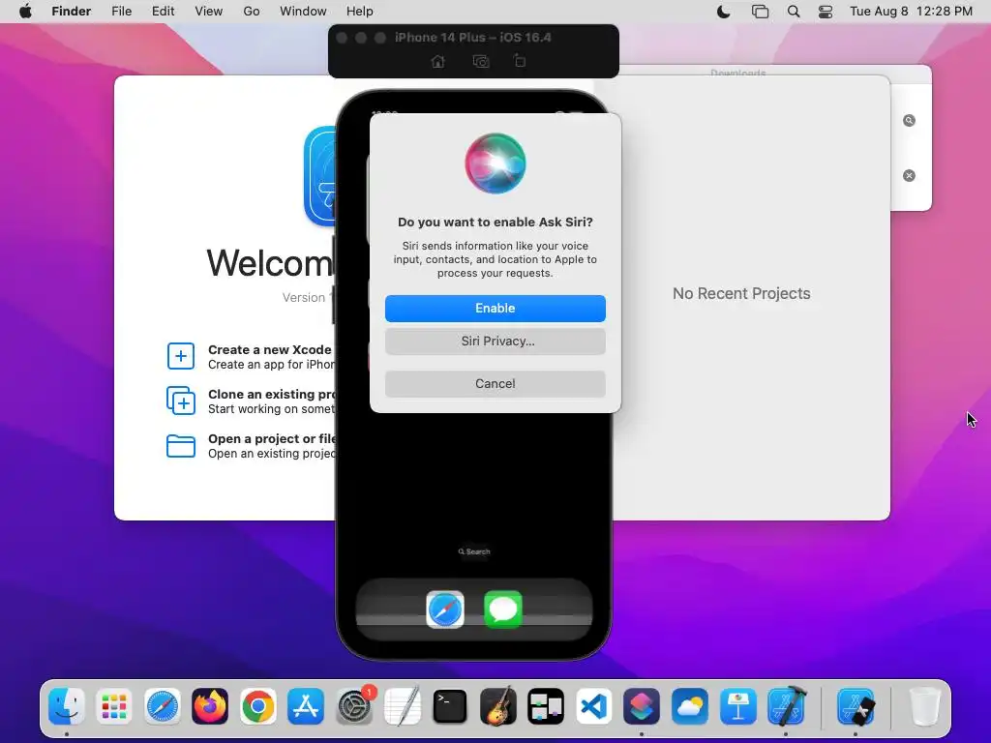Click 'No Recent Projects' text in Xcode
Viewport: 991px width, 743px height.
click(x=741, y=294)
